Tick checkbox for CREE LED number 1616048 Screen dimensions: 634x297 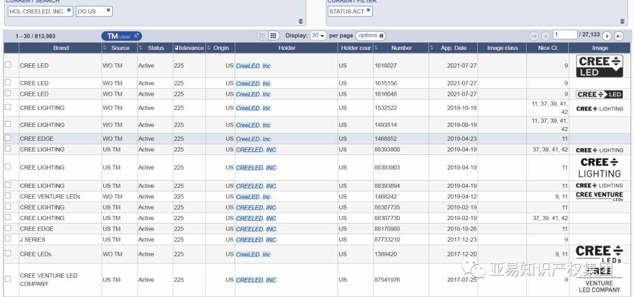tap(8, 93)
